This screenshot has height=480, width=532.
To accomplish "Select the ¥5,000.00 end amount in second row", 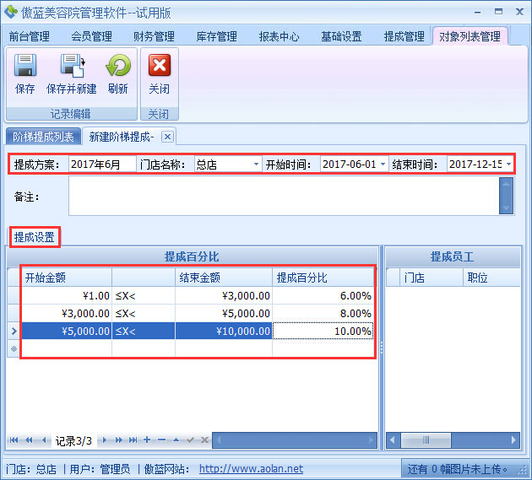I will coord(224,313).
